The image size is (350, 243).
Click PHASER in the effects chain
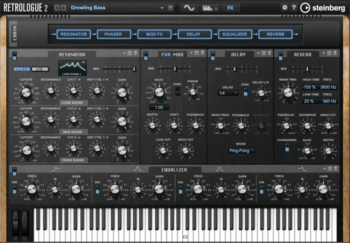114,34
